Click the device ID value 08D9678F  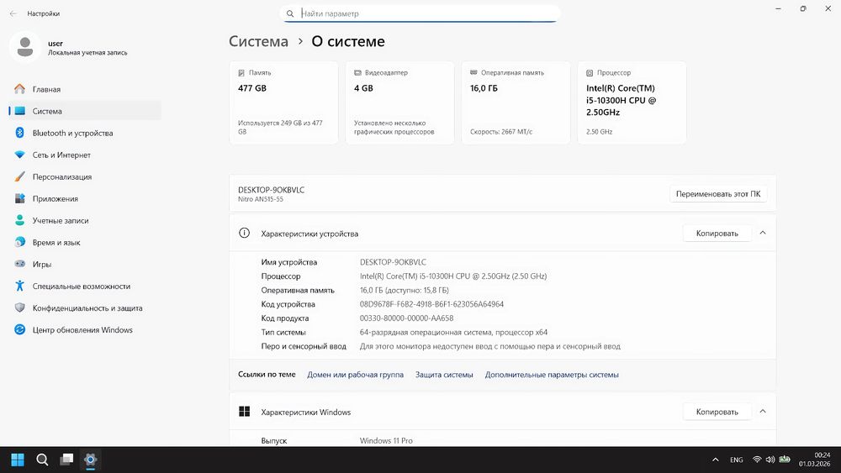click(431, 304)
